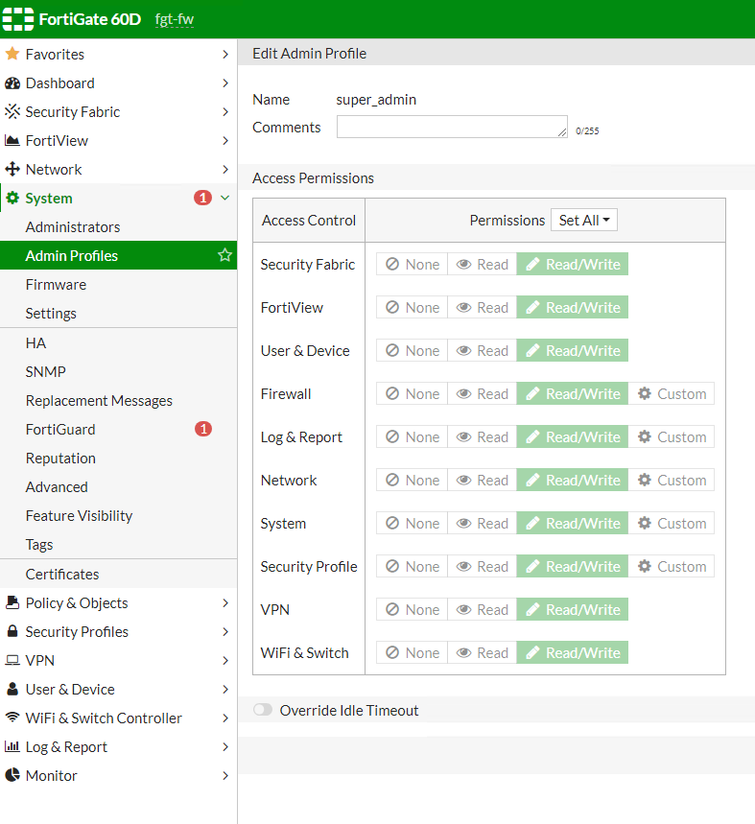Open the Certificates page in sidebar

pyautogui.click(x=62, y=575)
